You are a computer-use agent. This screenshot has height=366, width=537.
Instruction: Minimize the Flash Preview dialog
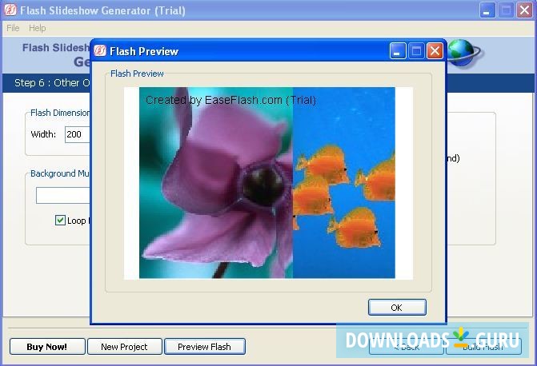click(x=398, y=51)
